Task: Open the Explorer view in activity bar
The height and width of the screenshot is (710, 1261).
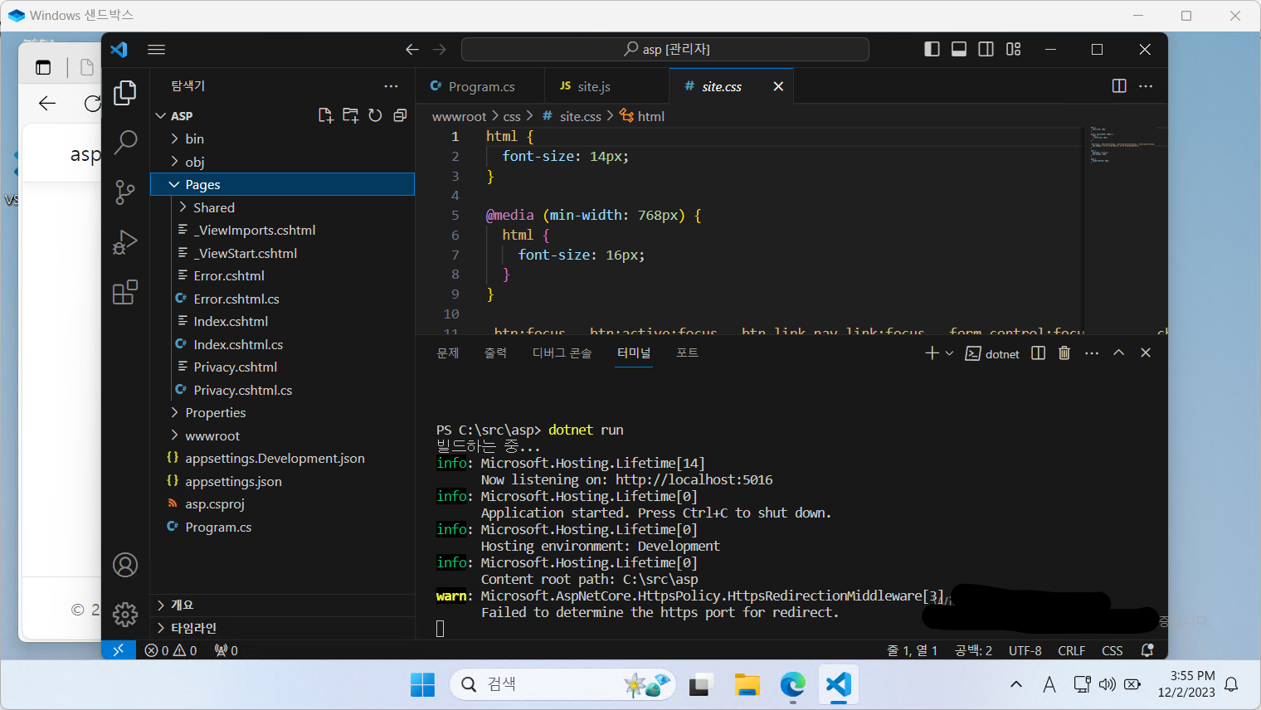Action: 125,93
